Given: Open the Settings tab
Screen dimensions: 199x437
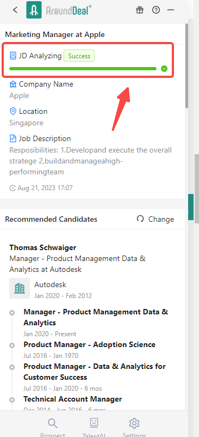Looking at the screenshot, I should [134, 428].
